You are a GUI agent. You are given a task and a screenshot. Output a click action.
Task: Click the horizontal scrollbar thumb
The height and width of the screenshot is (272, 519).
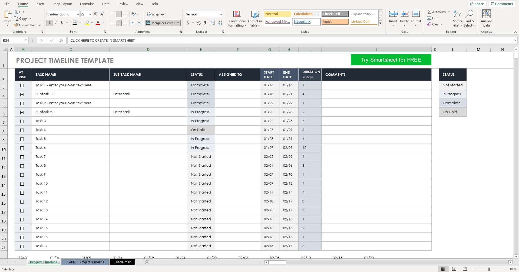pyautogui.click(x=277, y=262)
